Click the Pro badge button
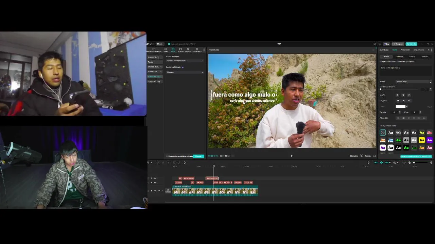This screenshot has height=244, width=435. pos(387,44)
